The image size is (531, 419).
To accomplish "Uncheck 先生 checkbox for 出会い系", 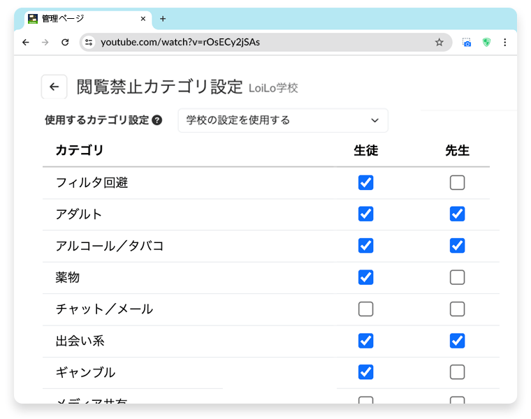I will (x=457, y=341).
